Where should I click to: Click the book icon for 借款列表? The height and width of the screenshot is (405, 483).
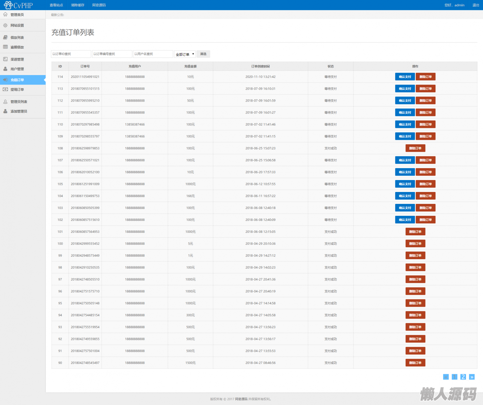(5, 37)
